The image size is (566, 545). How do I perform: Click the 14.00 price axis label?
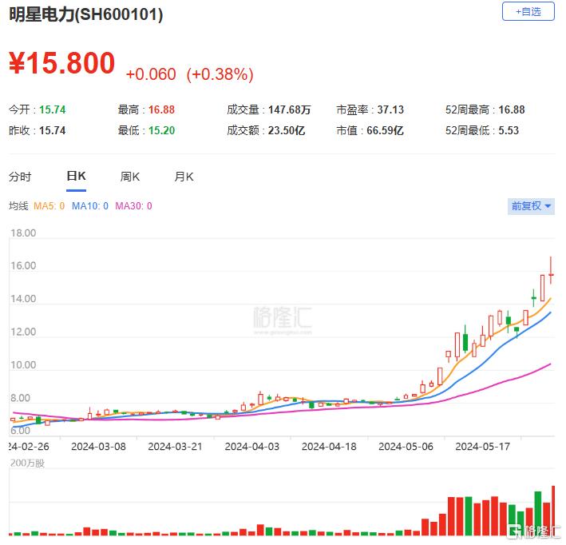point(23,299)
